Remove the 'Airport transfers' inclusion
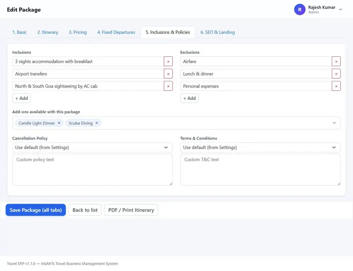 [x=168, y=74]
